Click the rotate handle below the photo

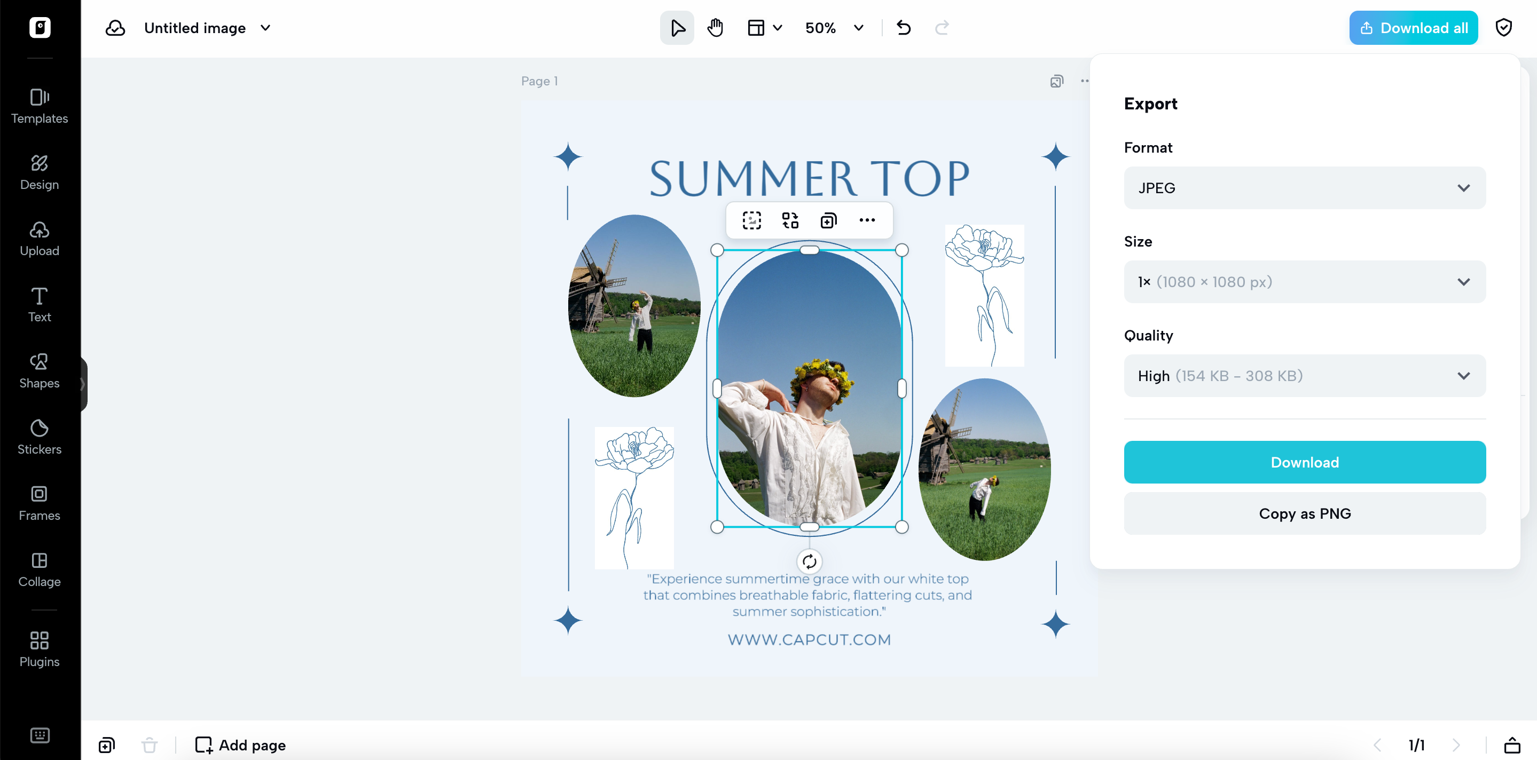(x=809, y=561)
